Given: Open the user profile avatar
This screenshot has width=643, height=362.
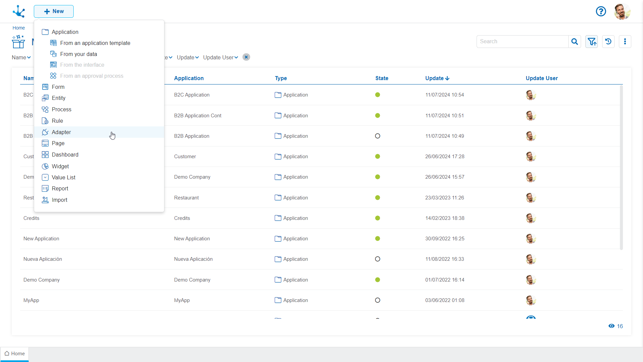Looking at the screenshot, I should pos(622,11).
